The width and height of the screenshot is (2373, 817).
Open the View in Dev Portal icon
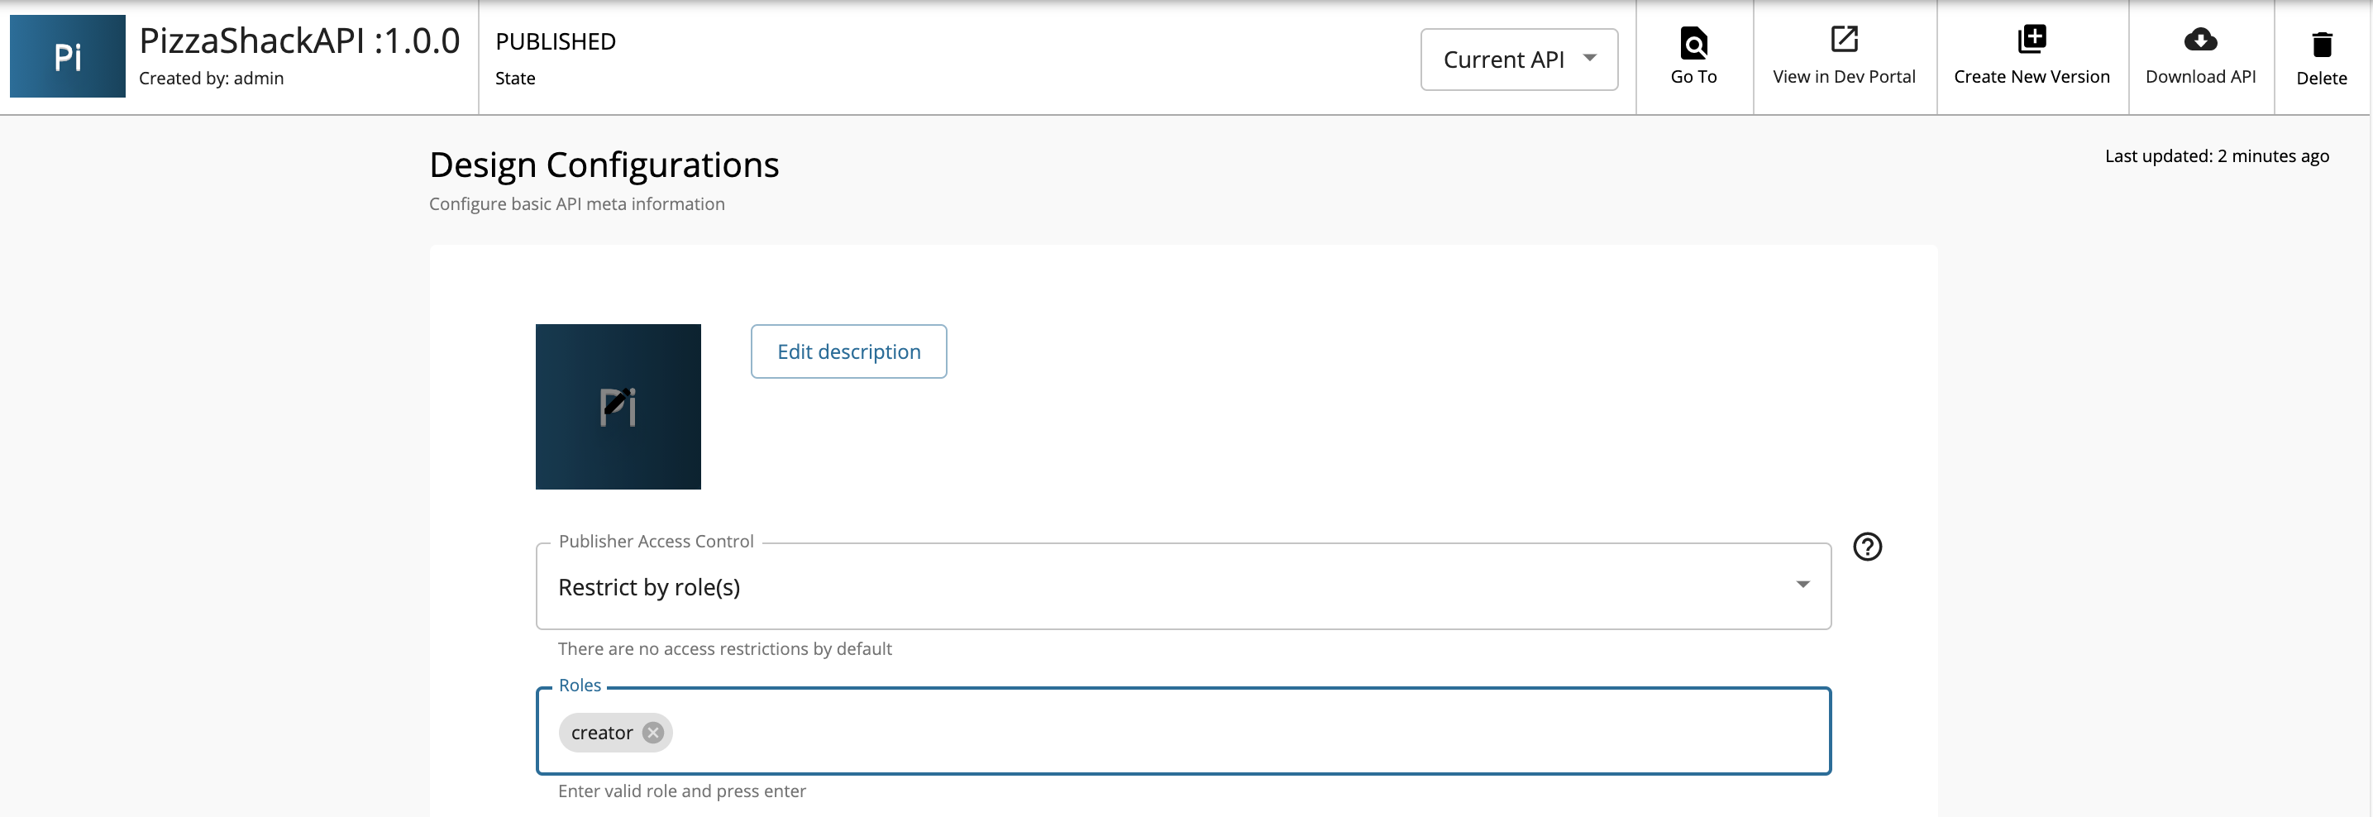[x=1843, y=40]
